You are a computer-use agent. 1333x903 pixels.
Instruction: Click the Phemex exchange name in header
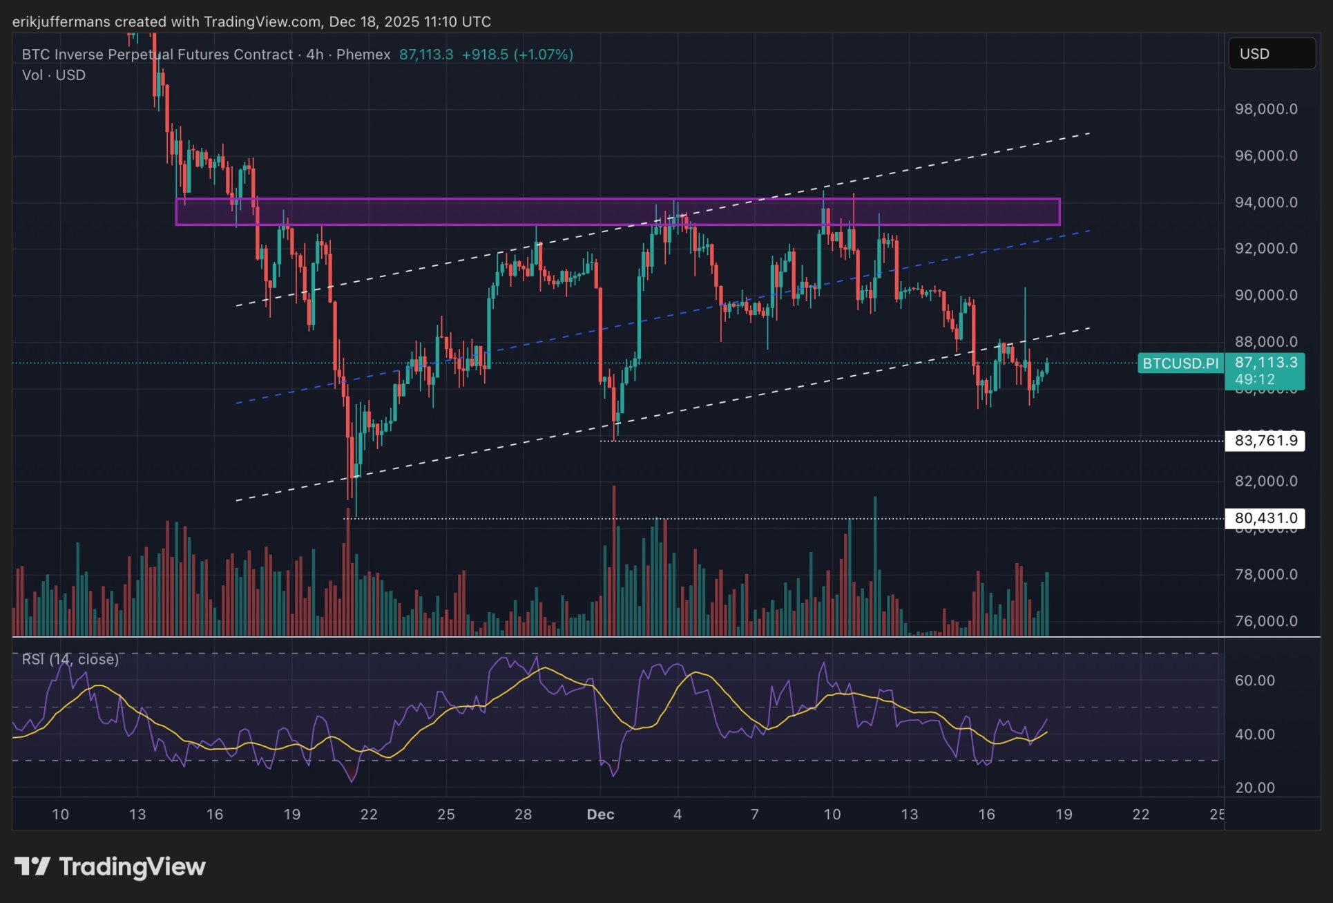pyautogui.click(x=363, y=55)
